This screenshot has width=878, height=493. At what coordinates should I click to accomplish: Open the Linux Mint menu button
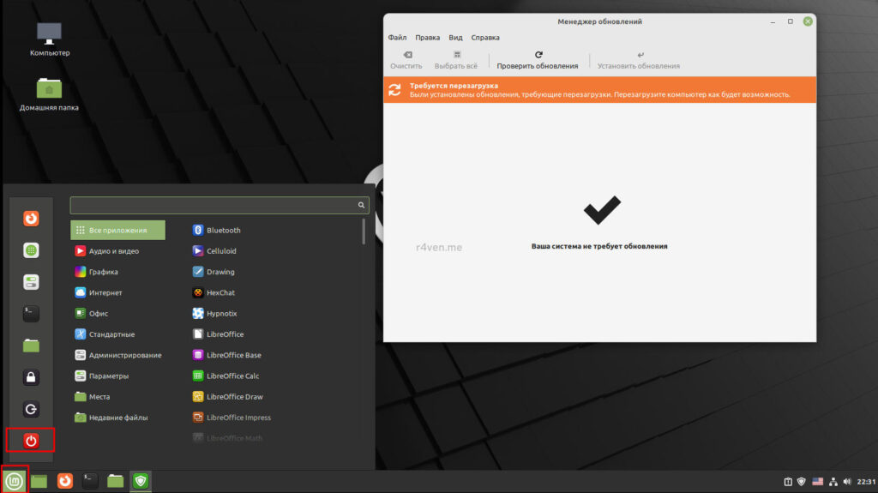15,481
